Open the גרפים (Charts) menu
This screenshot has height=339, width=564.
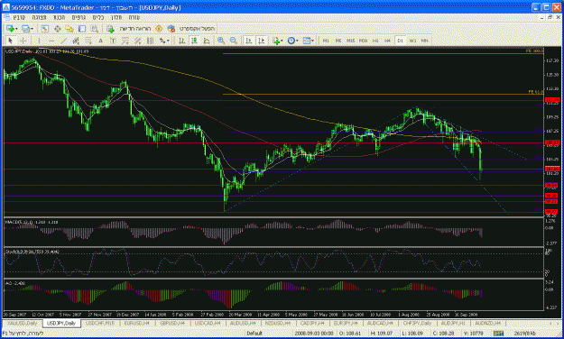[79, 18]
